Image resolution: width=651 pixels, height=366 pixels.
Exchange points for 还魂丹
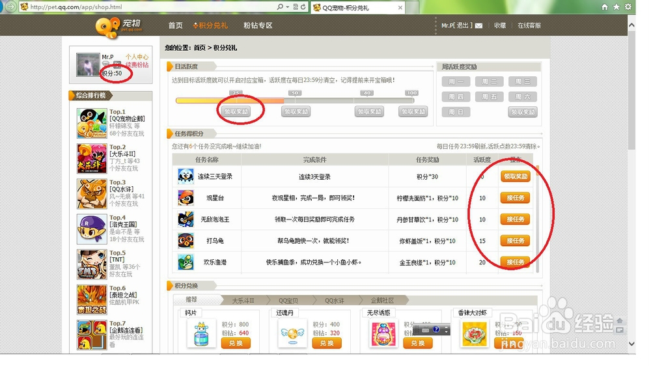coord(327,343)
